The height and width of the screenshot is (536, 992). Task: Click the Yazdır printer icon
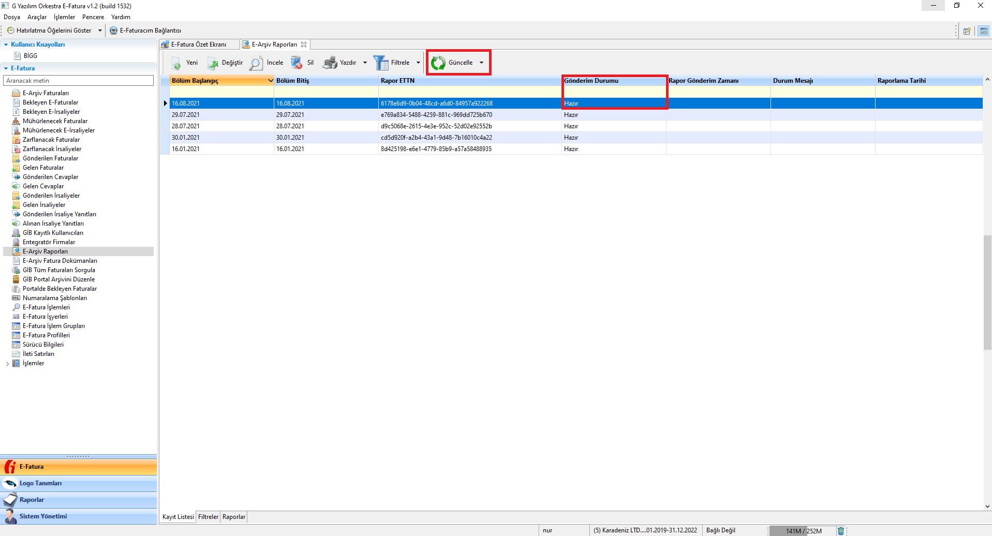(330, 63)
